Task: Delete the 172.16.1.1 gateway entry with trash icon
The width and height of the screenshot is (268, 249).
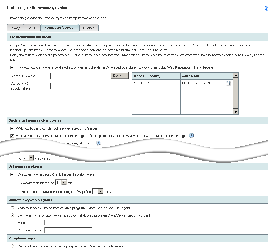Action: point(229,83)
